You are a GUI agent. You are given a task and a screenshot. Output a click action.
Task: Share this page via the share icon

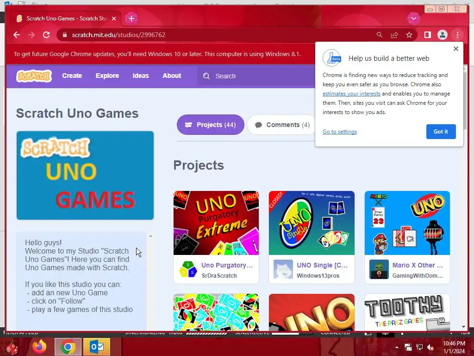point(394,35)
